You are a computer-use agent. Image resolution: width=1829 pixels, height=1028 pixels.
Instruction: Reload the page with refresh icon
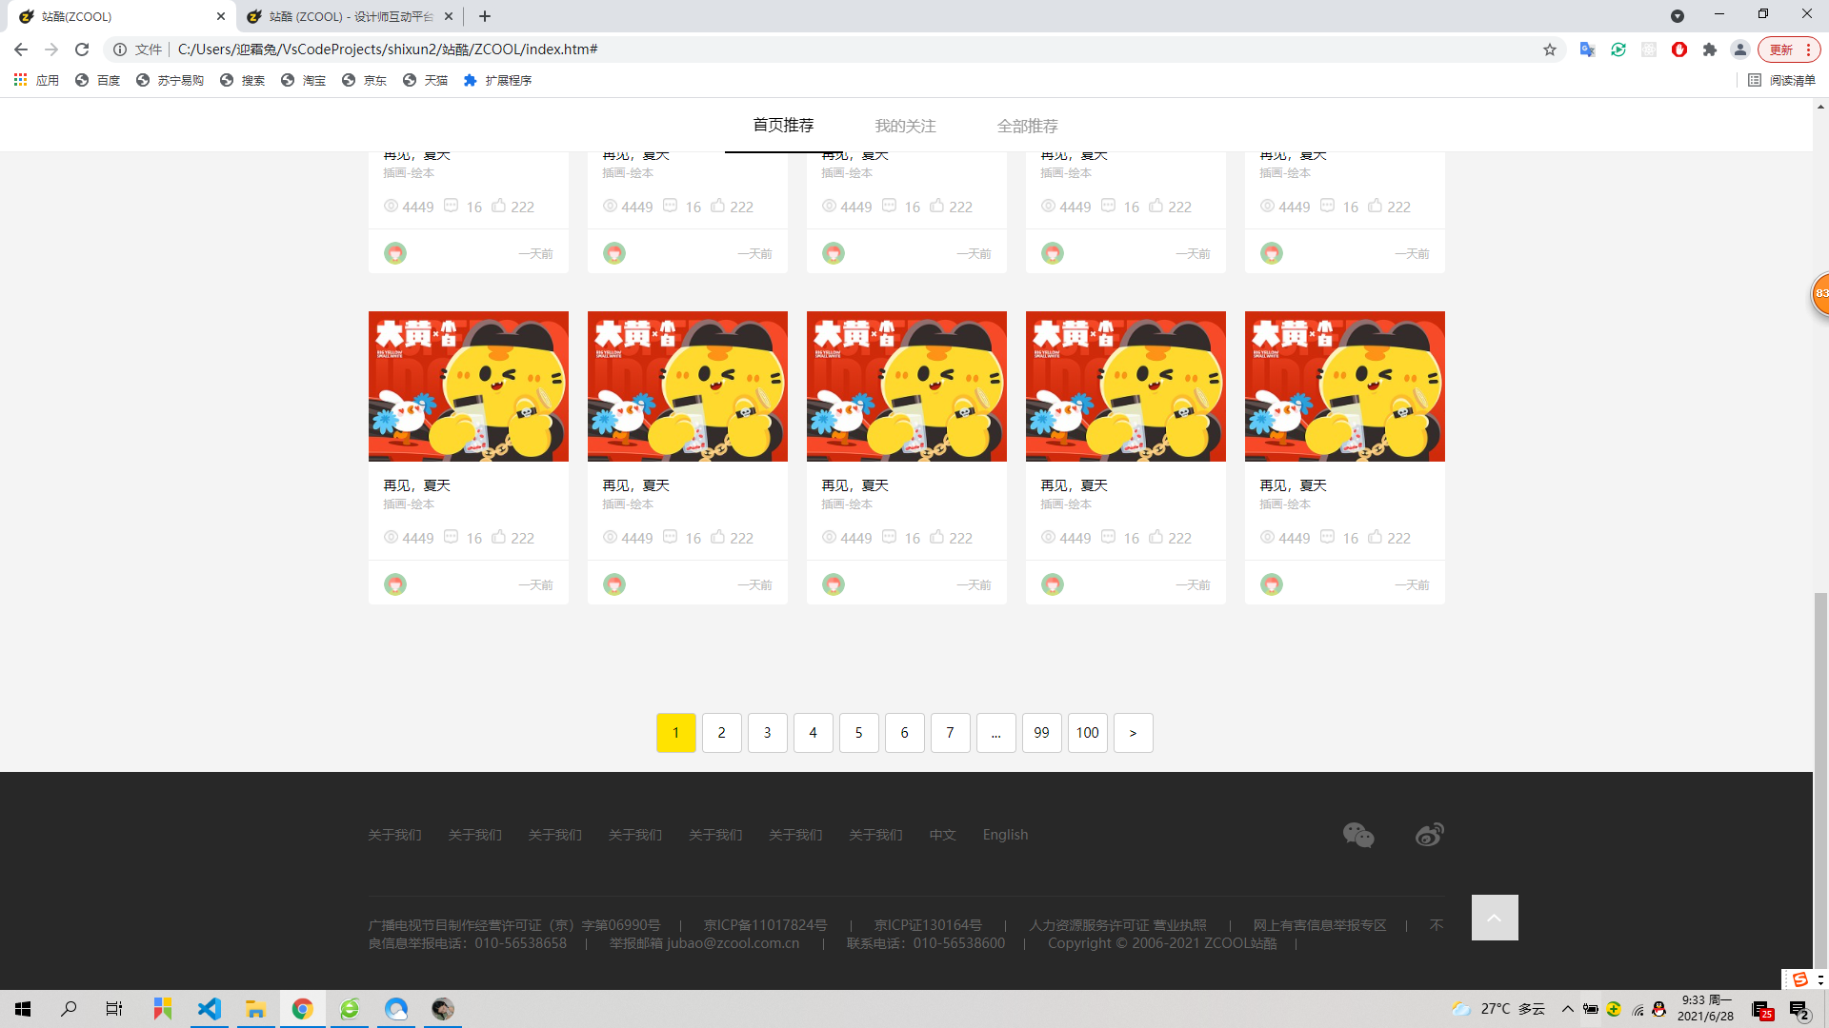point(82,49)
